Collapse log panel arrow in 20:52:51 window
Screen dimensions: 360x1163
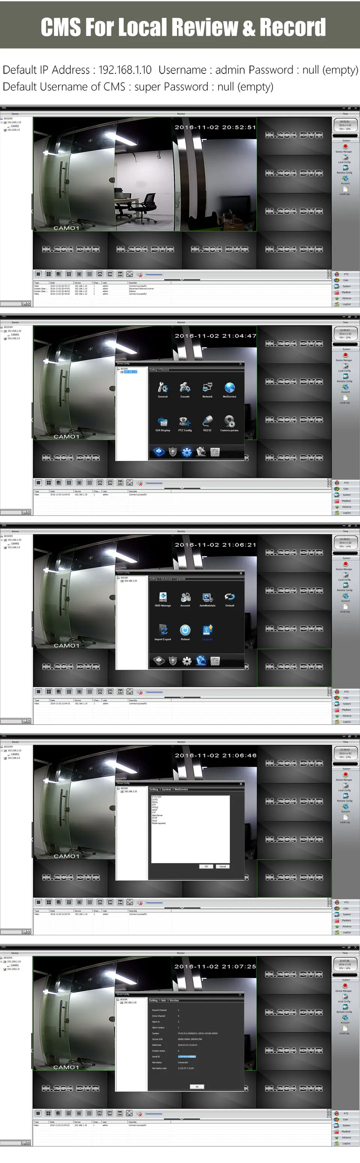182,280
